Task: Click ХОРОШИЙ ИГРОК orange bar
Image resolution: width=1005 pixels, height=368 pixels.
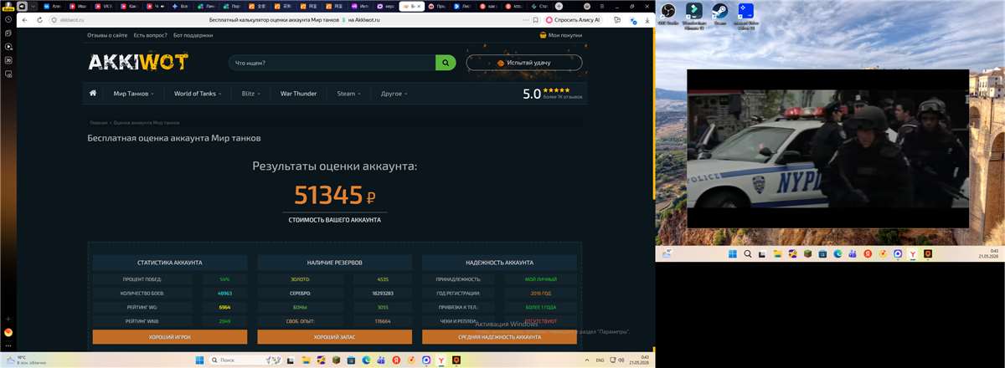Action: [x=170, y=336]
